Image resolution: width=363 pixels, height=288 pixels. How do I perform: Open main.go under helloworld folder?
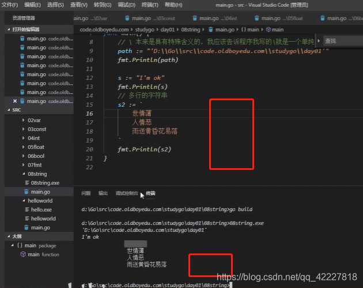click(40, 228)
